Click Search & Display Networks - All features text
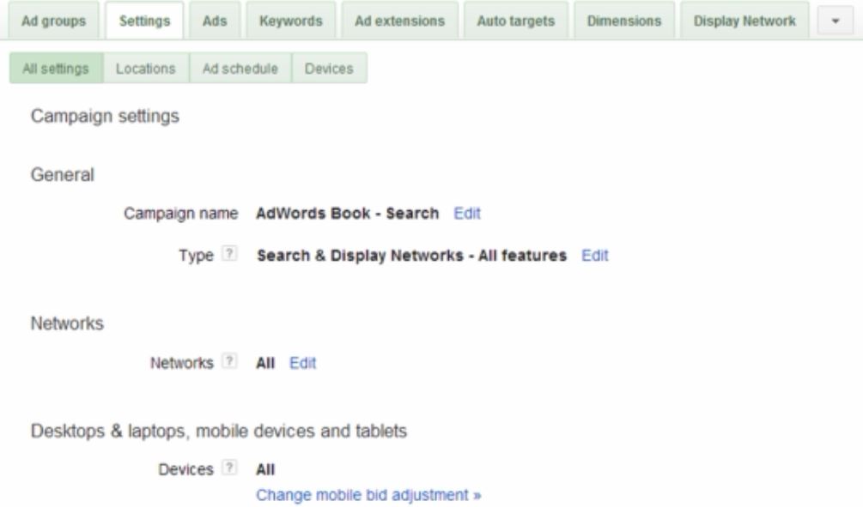 [411, 256]
